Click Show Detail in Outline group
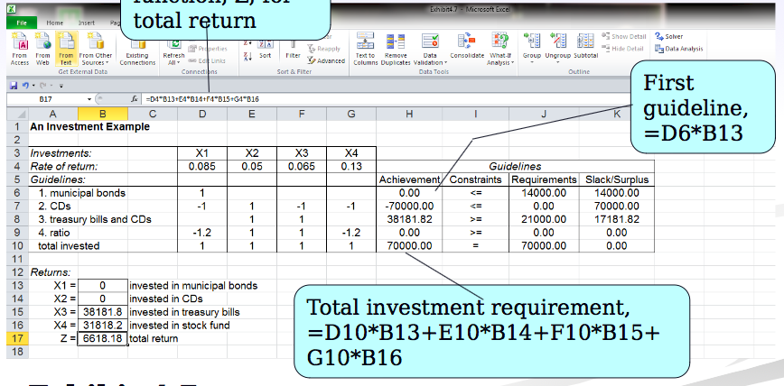The width and height of the screenshot is (784, 386). point(623,36)
